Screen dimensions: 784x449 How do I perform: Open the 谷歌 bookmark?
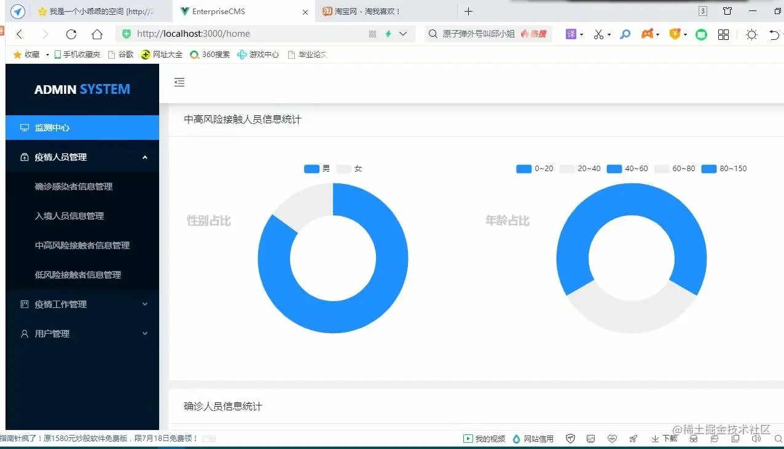[x=120, y=55]
